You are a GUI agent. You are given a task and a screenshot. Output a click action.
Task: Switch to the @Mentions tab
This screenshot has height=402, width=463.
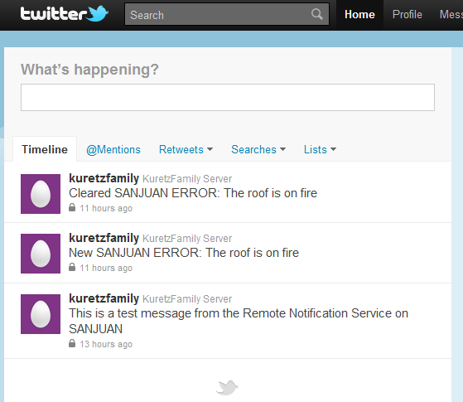point(113,149)
